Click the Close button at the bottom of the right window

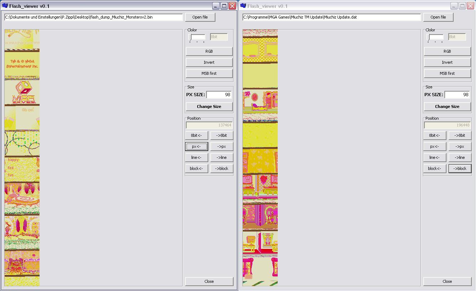click(x=447, y=281)
